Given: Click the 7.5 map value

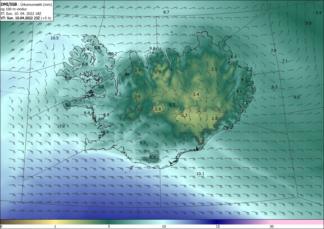Looking at the screenshot, I should pos(245,103).
